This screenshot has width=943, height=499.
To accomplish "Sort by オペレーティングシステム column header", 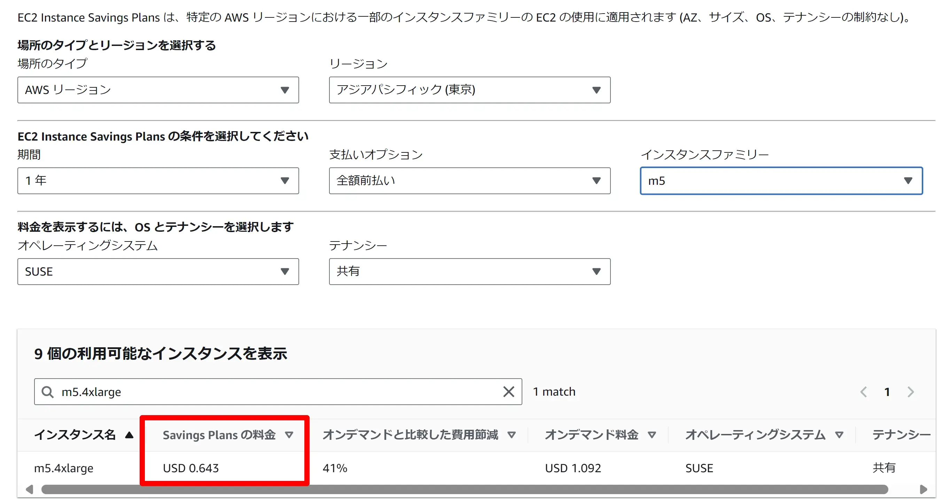I will click(x=755, y=435).
